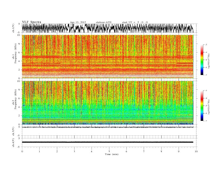Click time-axis tick label "2"
The image size is (221, 170).
[57, 151]
